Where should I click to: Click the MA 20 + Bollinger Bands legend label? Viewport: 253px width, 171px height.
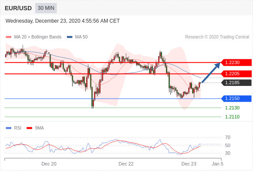pos(38,37)
